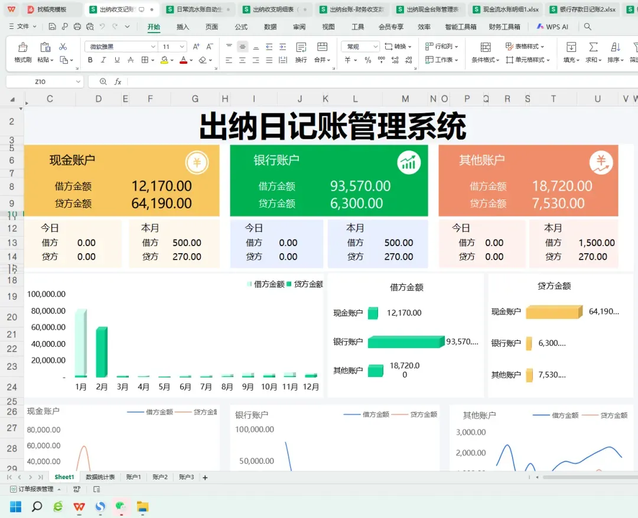Click the 排序 sort button
Viewport: 638px width, 518px height.
click(615, 52)
